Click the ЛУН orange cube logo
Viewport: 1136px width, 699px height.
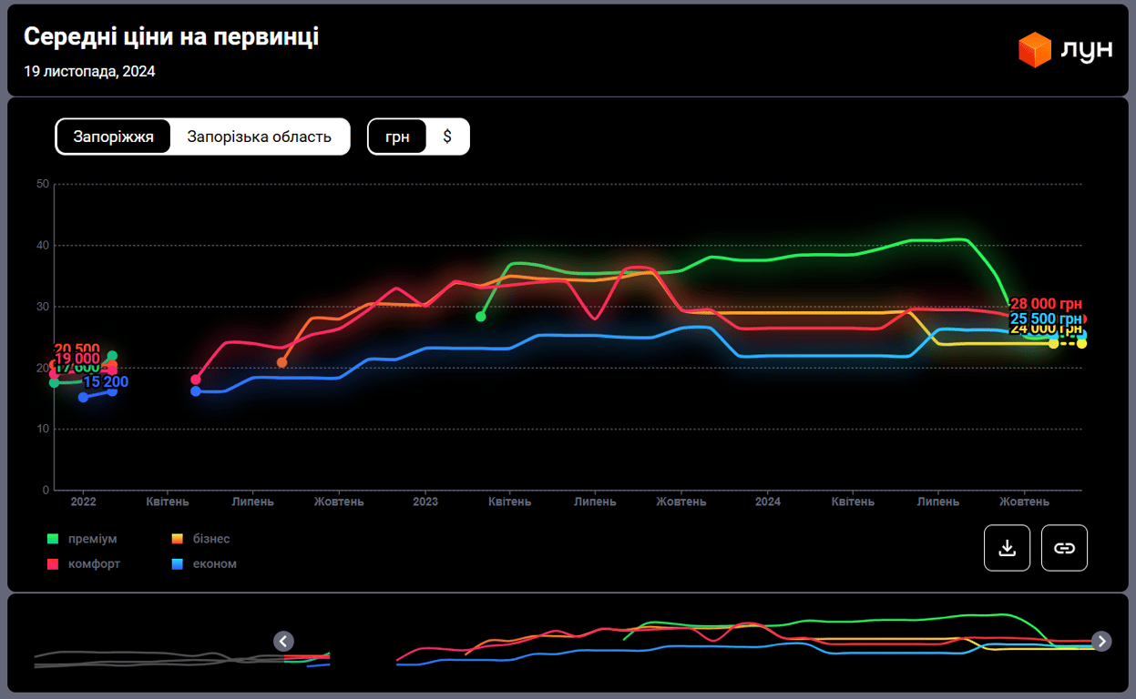coord(1035,49)
